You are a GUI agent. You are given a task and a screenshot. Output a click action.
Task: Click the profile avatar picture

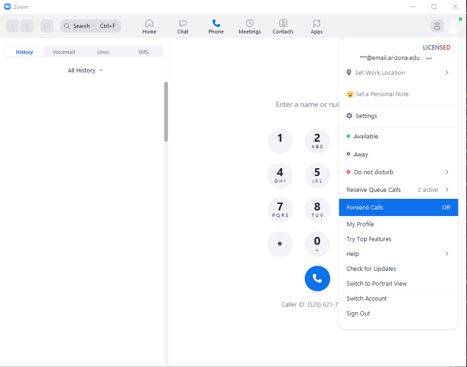pyautogui.click(x=453, y=26)
